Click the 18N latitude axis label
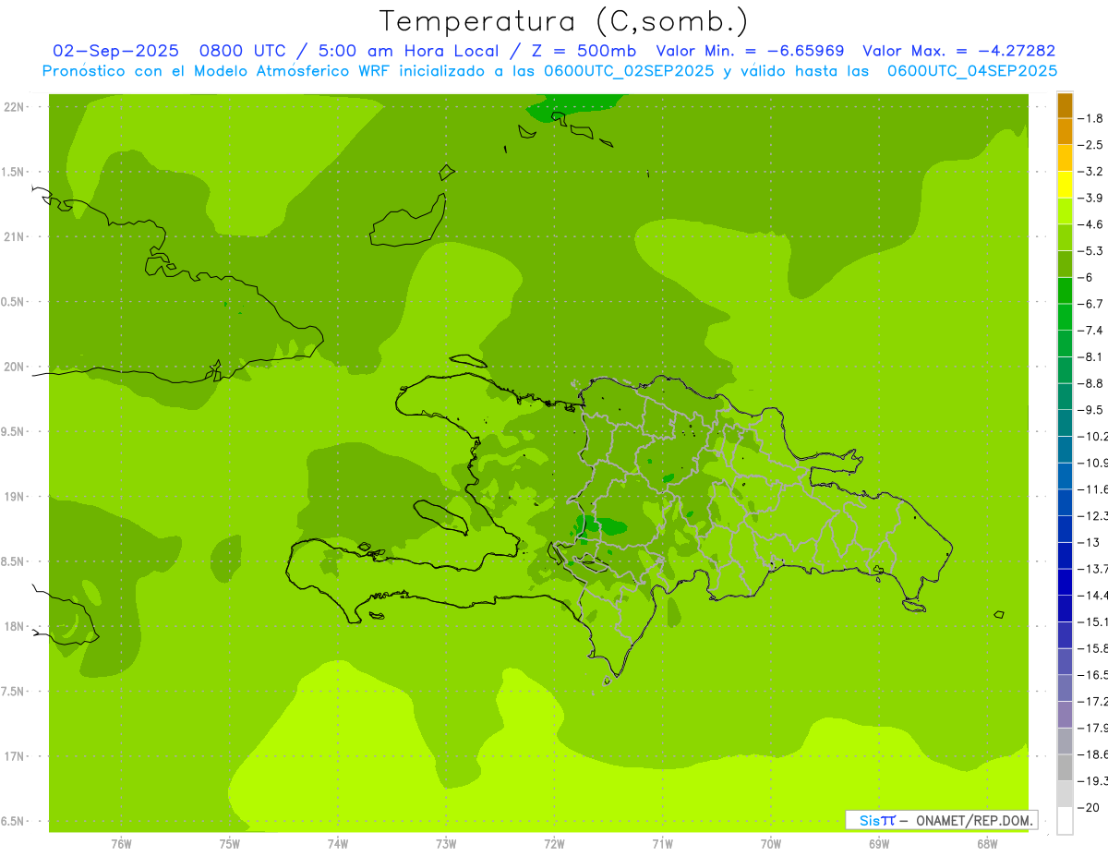1108x856 pixels. (14, 626)
